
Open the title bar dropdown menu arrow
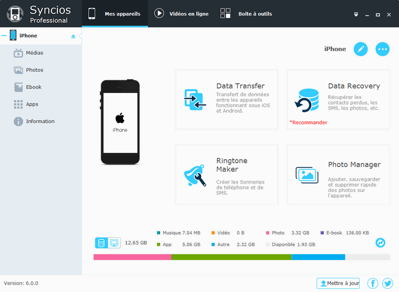pos(356,15)
